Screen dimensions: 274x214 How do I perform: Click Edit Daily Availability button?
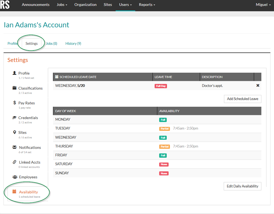[242, 186]
